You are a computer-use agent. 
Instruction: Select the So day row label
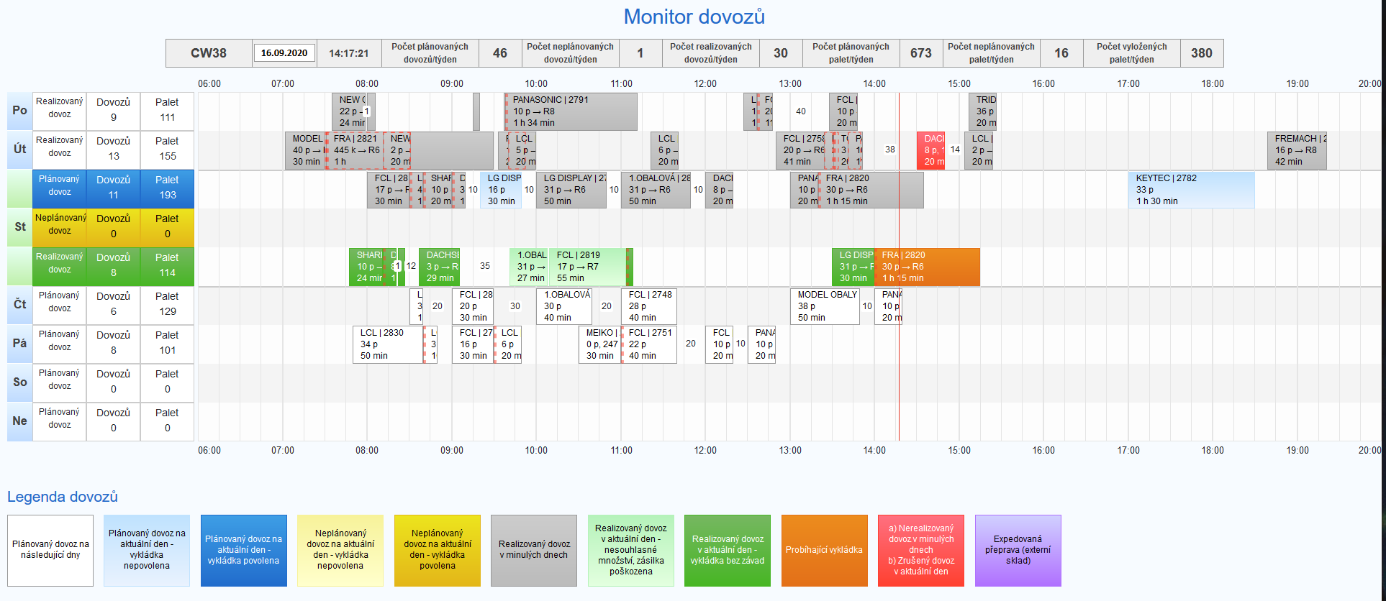[x=19, y=382]
